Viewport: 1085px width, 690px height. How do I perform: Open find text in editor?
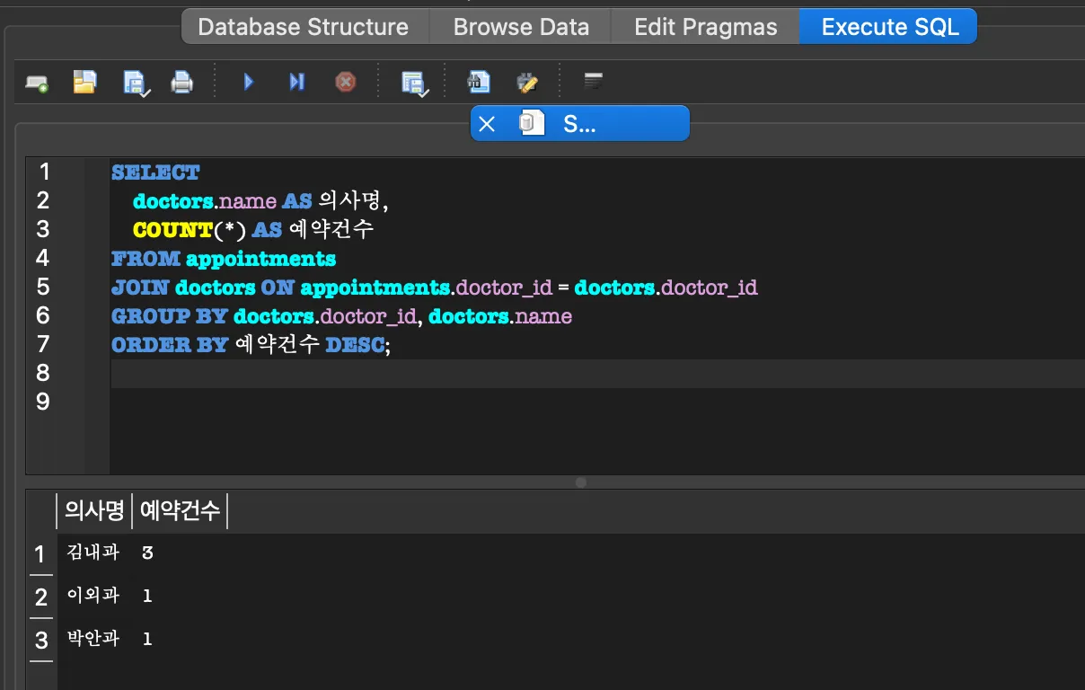[479, 83]
